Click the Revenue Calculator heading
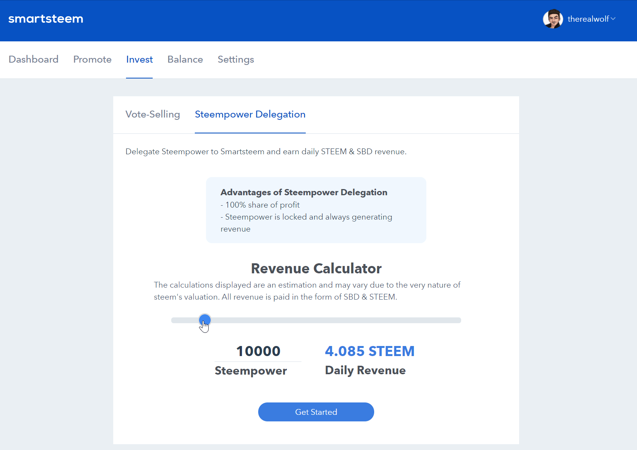Viewport: 637px width, 450px height. point(316,268)
